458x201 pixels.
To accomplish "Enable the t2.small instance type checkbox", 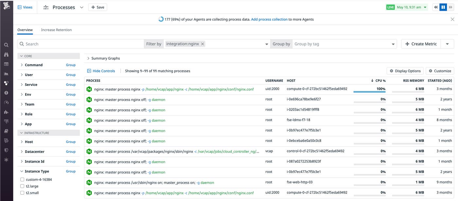I will [x=22, y=193].
